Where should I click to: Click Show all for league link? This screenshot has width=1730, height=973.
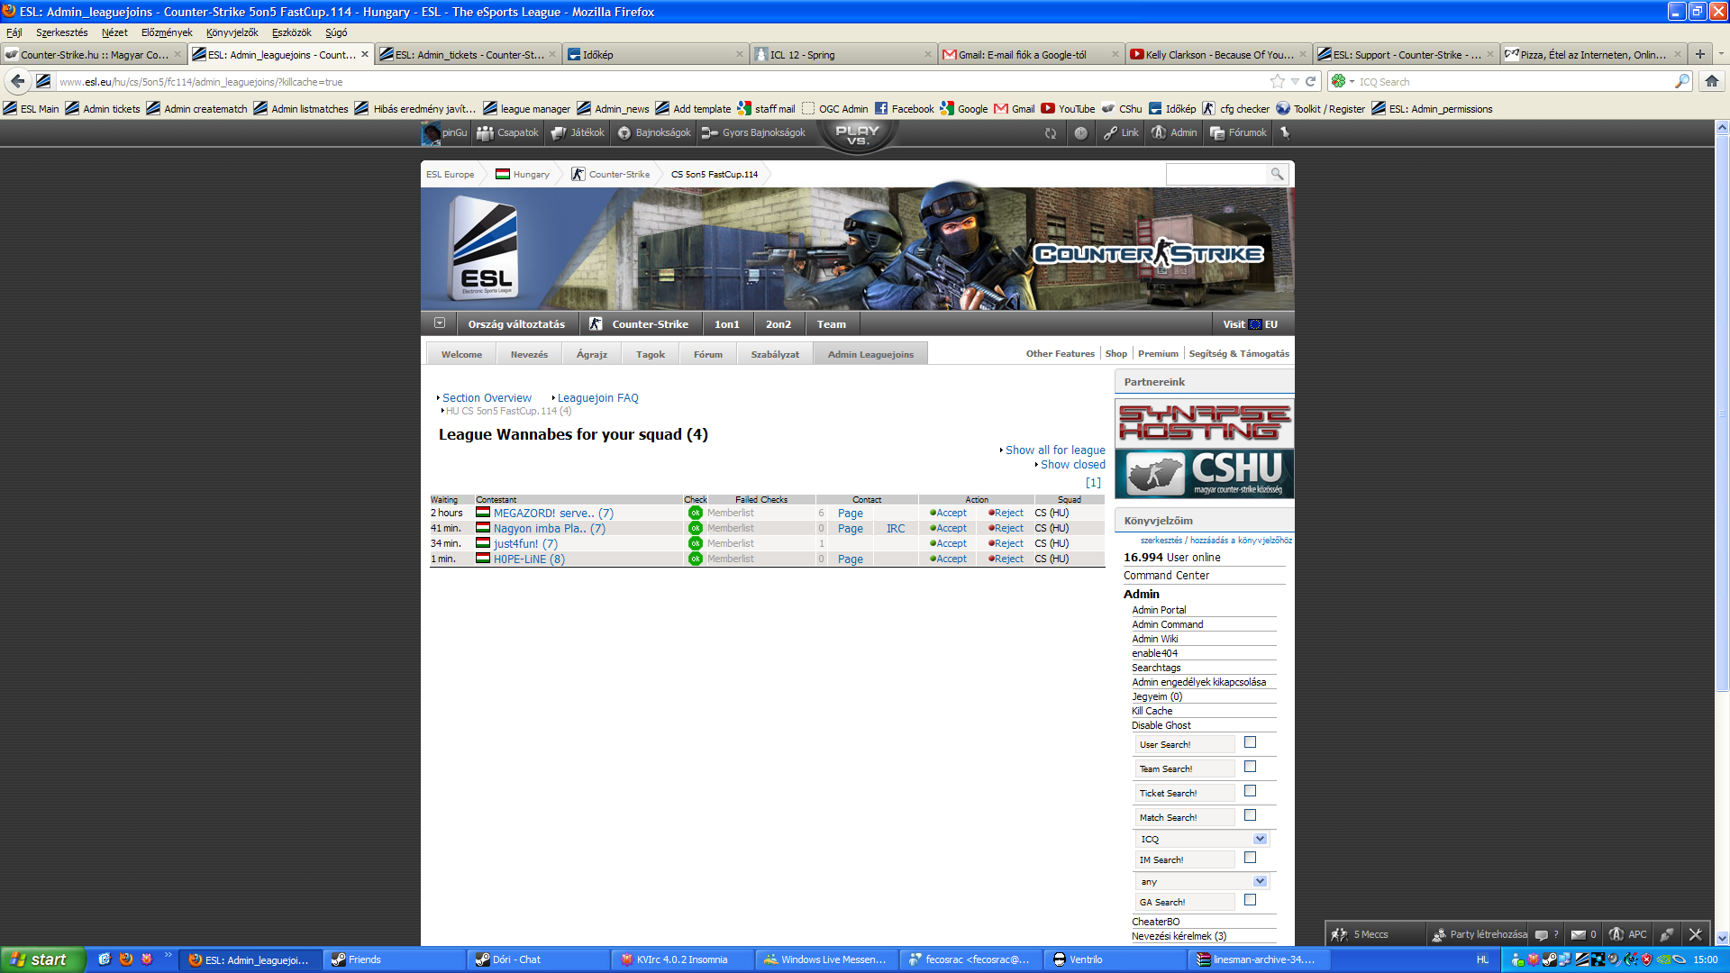[1055, 450]
